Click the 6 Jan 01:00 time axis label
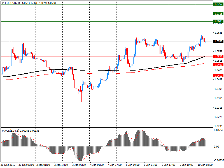The width and height of the screenshot is (224, 168). coord(151,165)
